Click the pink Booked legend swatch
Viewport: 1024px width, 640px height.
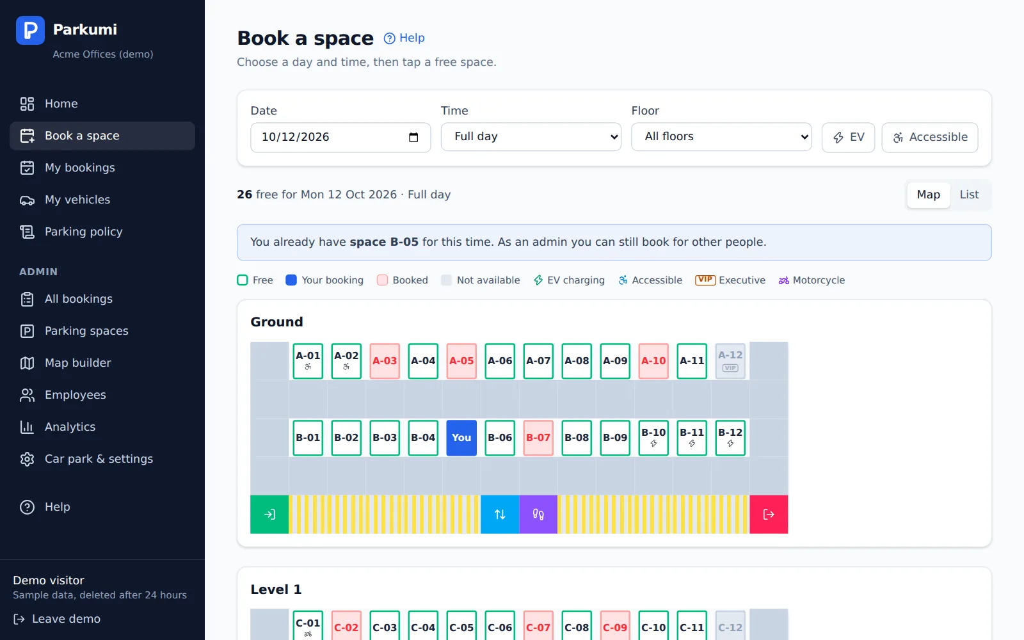tap(382, 280)
